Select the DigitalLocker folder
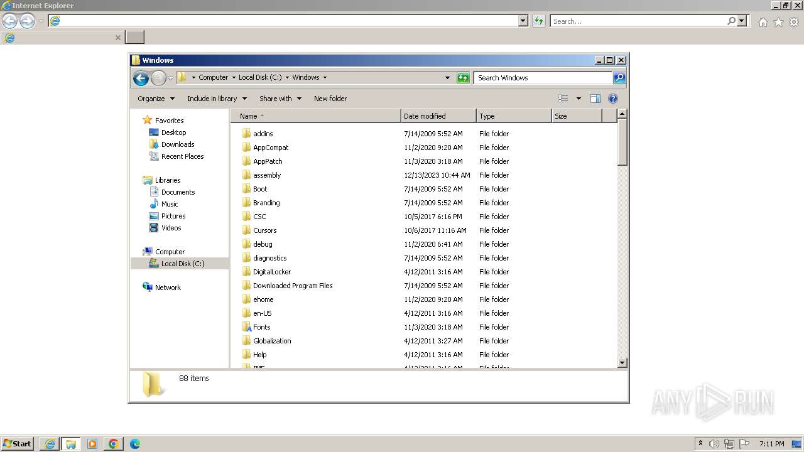Screen dimensions: 804x452 272,272
